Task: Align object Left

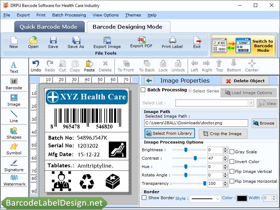Action: pos(194,66)
